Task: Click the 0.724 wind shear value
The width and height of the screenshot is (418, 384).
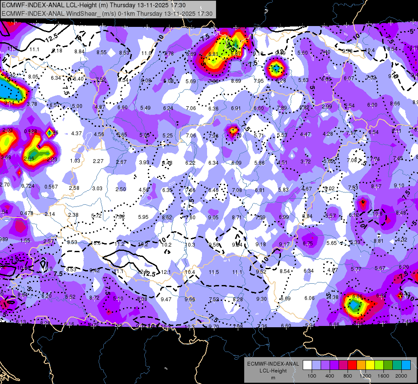Action: click(x=28, y=186)
